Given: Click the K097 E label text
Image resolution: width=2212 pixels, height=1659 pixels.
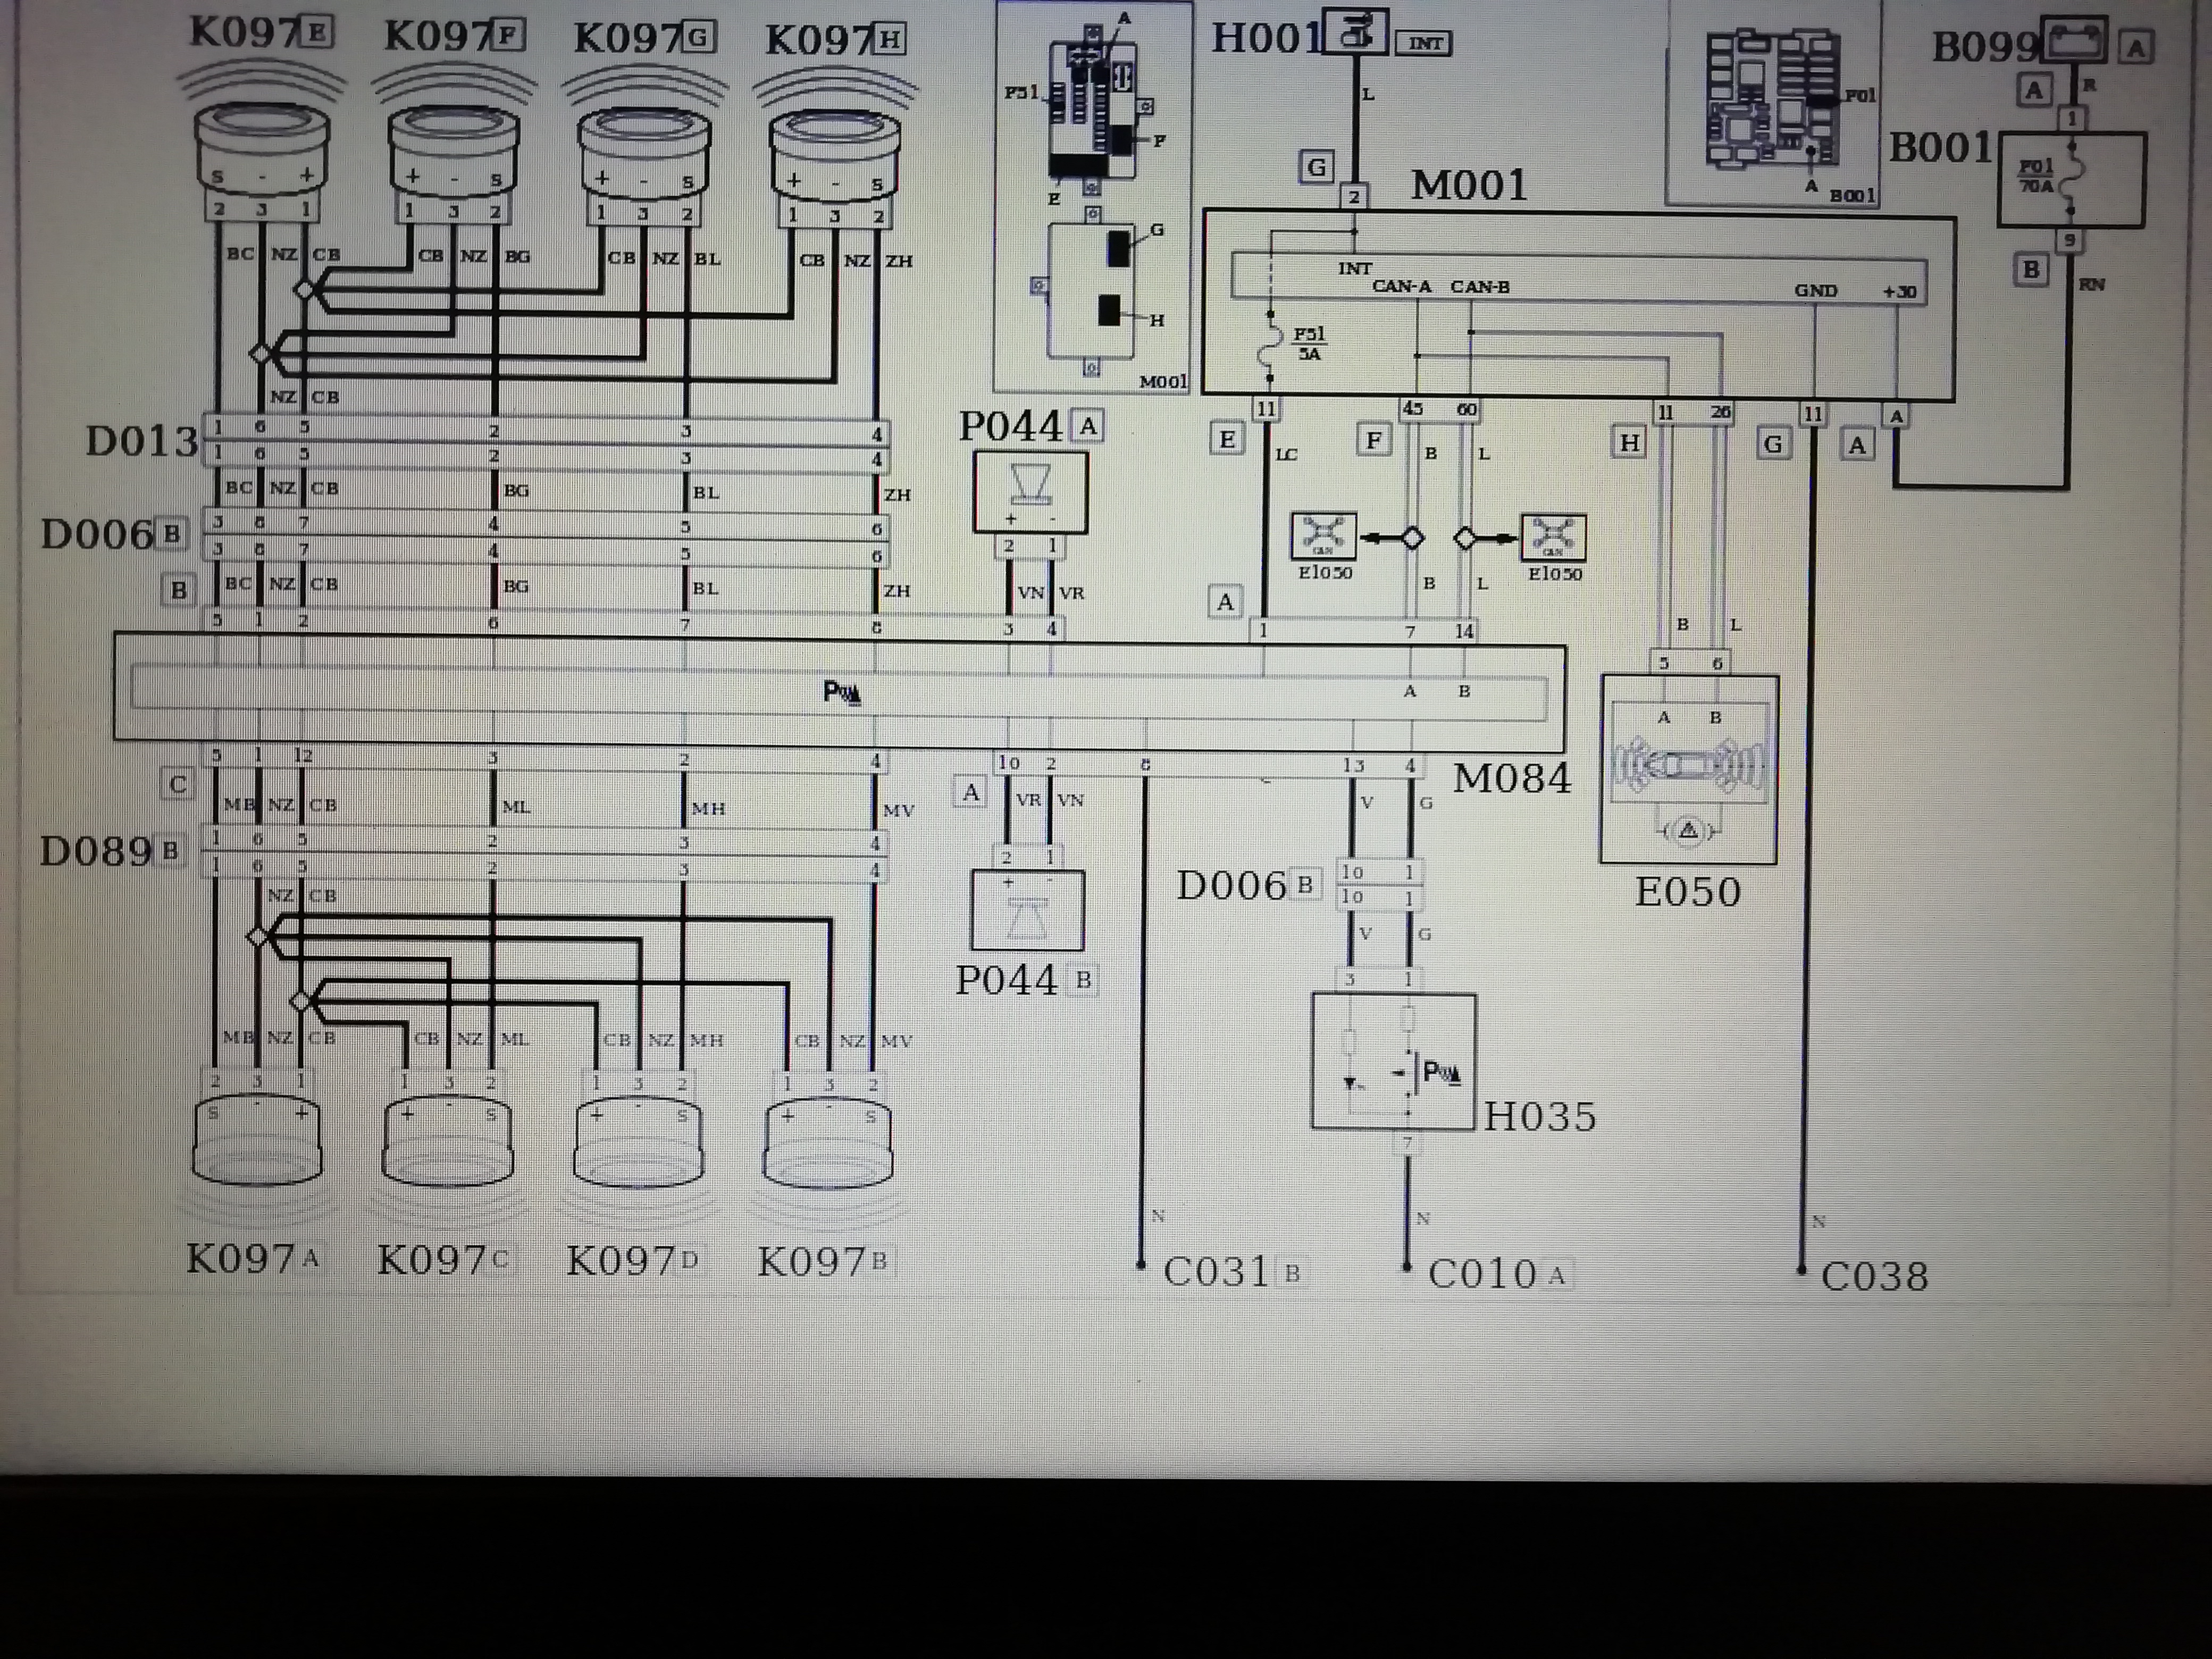Looking at the screenshot, I should point(261,33).
